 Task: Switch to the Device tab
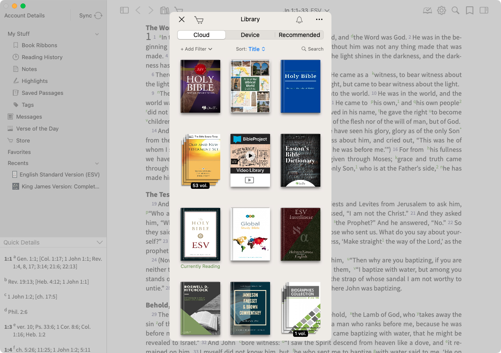point(250,35)
